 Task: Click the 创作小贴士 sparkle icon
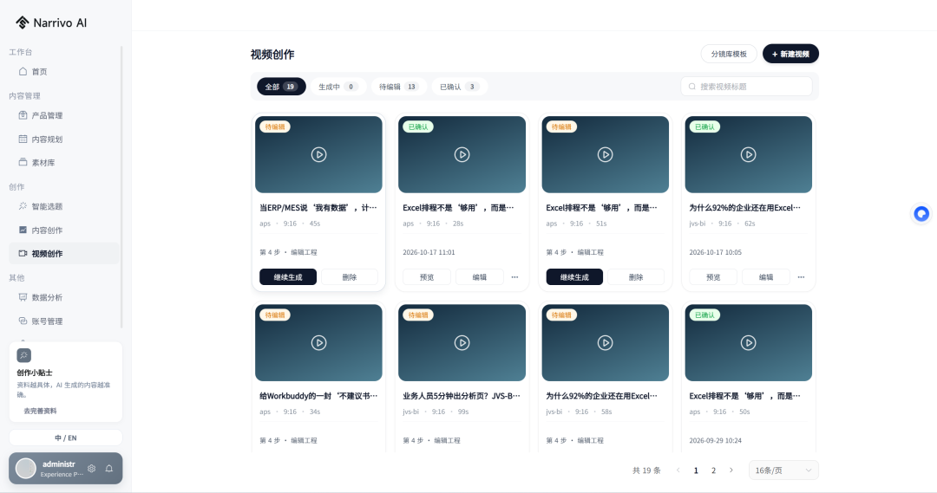(24, 355)
